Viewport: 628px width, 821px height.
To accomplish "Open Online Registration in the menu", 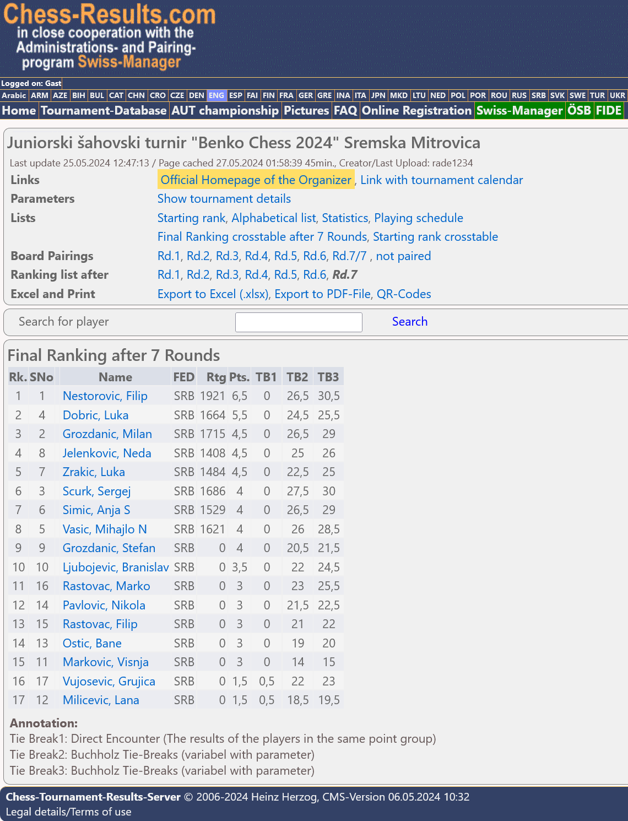I will click(416, 111).
